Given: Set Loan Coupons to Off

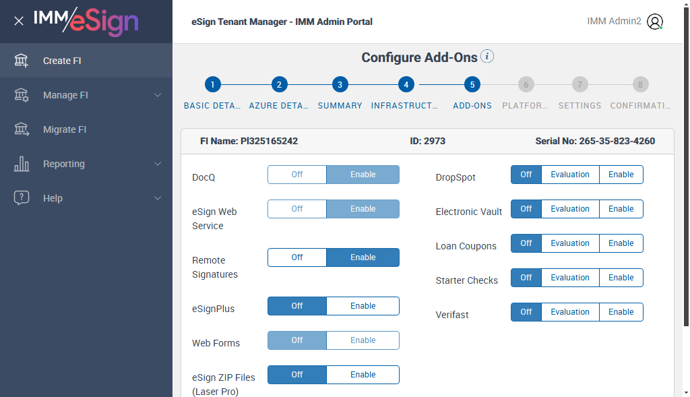Looking at the screenshot, I should click(x=526, y=243).
